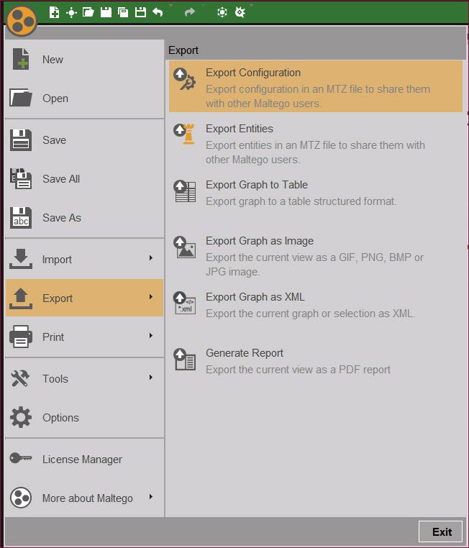
Task: Select the New menu item
Action: click(x=85, y=60)
